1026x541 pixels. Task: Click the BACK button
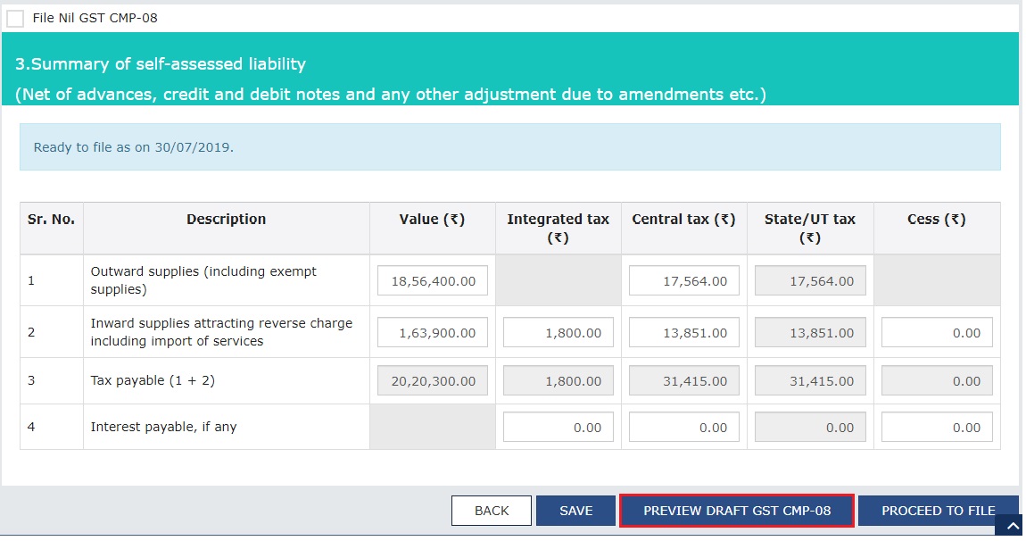491,510
